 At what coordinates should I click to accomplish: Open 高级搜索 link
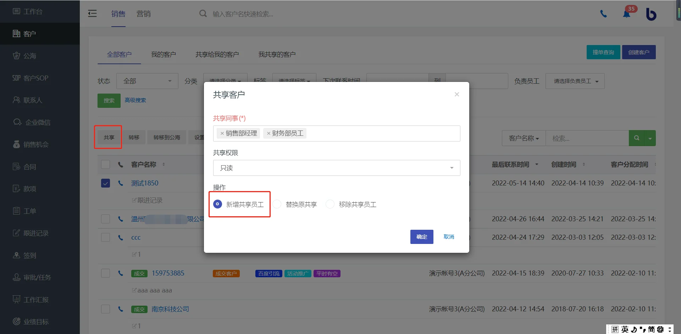pyautogui.click(x=135, y=100)
